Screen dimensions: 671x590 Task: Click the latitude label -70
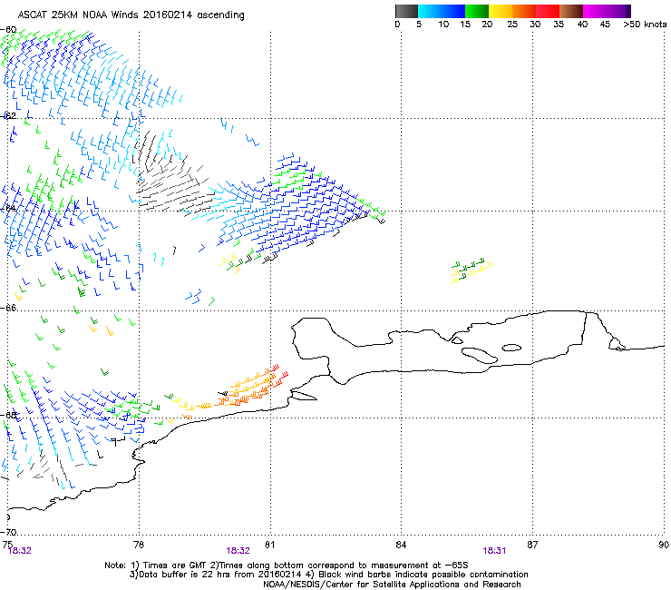9,532
